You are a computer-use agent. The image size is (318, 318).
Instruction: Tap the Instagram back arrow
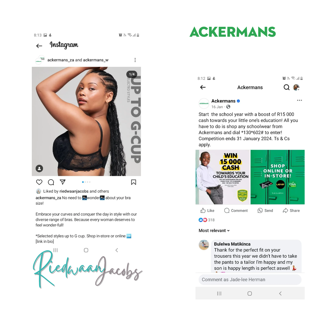click(39, 46)
